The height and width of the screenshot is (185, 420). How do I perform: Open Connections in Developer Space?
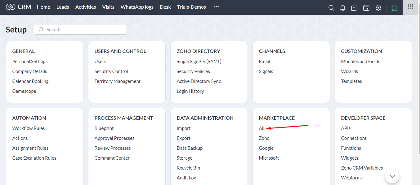click(x=354, y=138)
